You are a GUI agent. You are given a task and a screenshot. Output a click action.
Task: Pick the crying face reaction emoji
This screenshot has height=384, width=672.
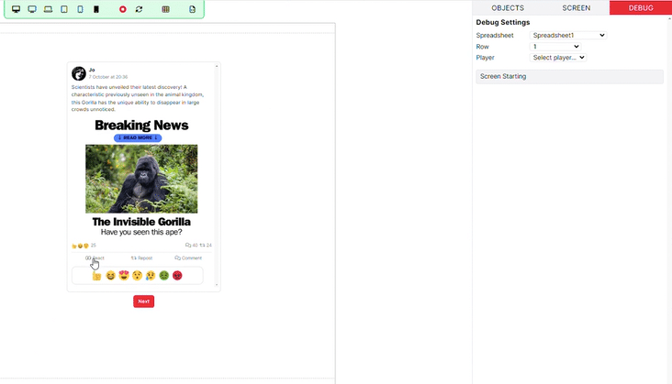(x=151, y=276)
